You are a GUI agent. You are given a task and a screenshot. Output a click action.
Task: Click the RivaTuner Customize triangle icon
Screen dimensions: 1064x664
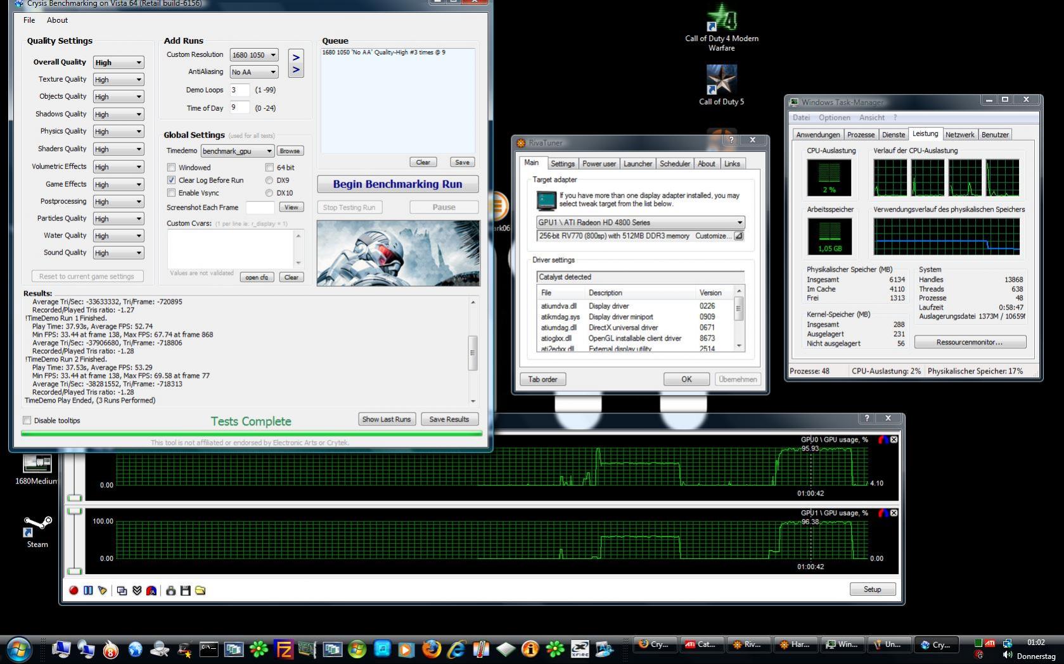coord(738,236)
